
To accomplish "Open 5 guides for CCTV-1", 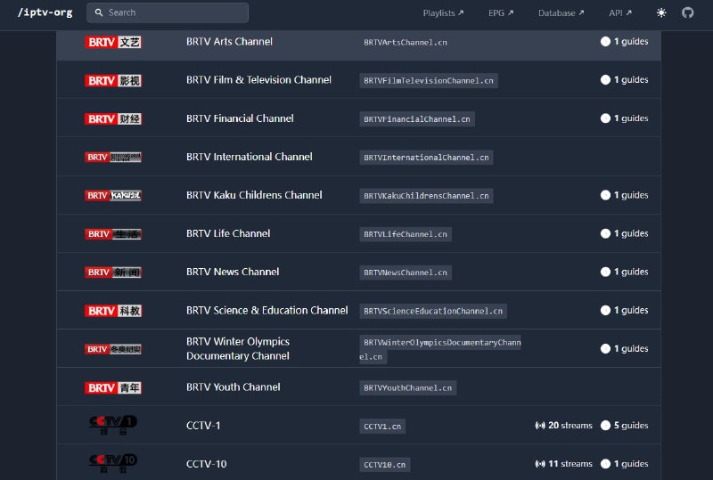I will pos(624,426).
